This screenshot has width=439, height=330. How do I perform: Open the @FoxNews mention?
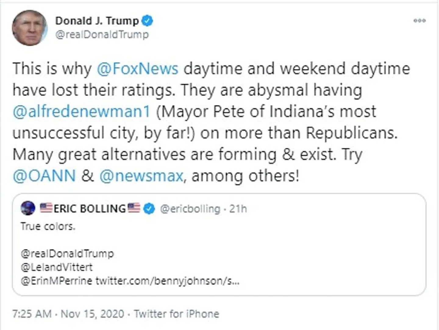tap(137, 68)
